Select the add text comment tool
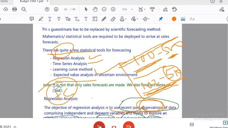 point(86,19)
